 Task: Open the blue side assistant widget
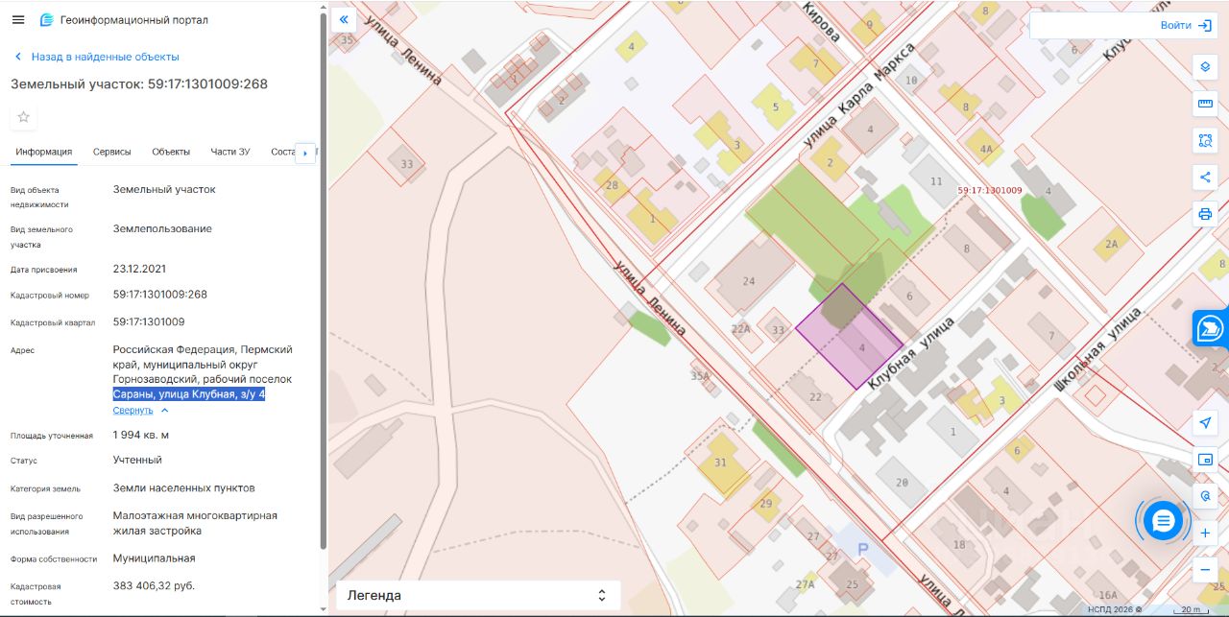pyautogui.click(x=1211, y=329)
